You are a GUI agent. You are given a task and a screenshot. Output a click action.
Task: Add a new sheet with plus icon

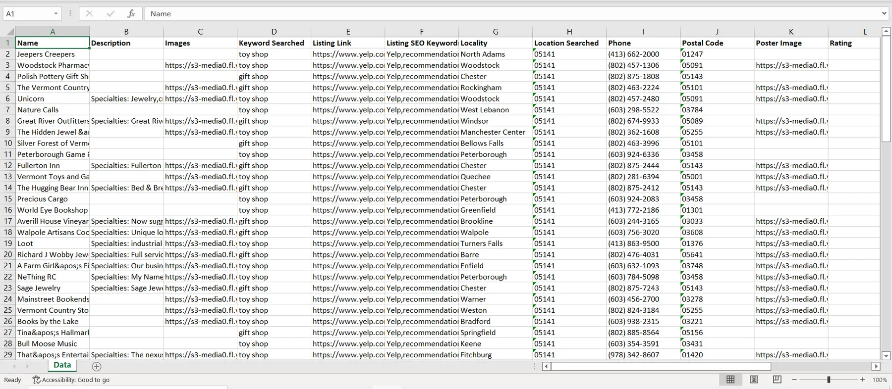[97, 366]
